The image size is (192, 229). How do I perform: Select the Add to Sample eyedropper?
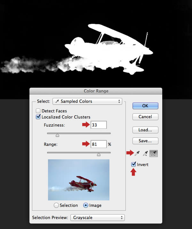pos(145,153)
